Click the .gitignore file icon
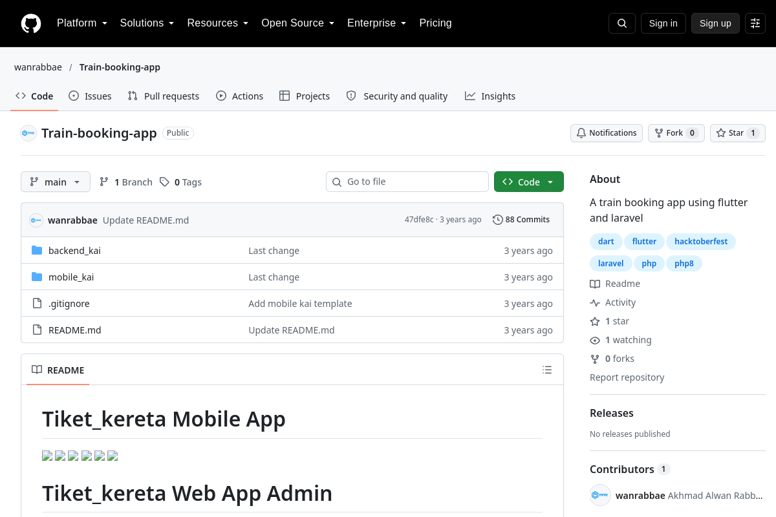The width and height of the screenshot is (776, 517). pyautogui.click(x=37, y=304)
